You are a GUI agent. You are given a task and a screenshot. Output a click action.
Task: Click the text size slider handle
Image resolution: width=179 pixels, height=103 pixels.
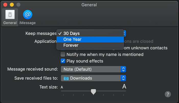point(93,92)
